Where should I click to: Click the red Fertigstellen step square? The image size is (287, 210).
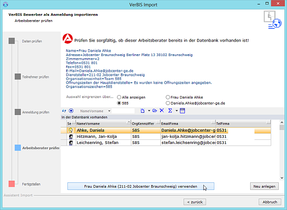coord(12,184)
